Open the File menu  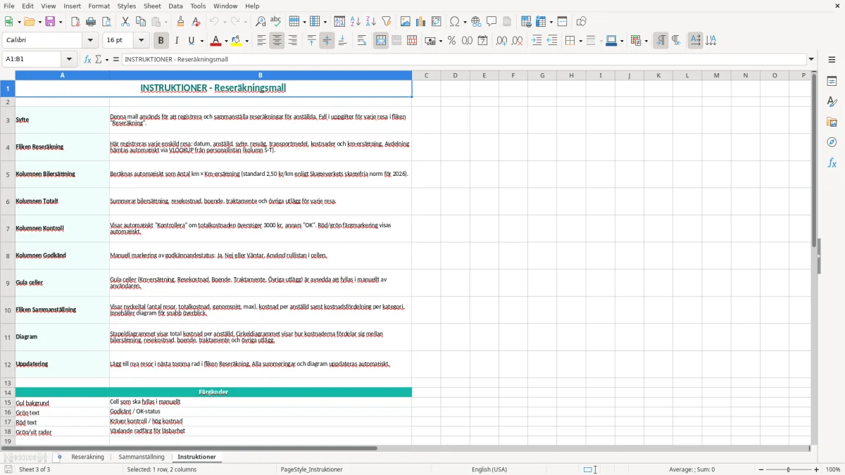click(8, 6)
